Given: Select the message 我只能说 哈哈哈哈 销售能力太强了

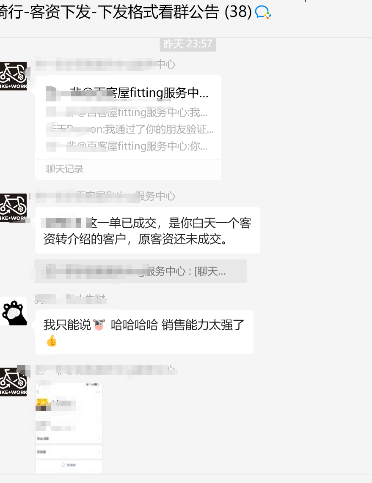Looking at the screenshot, I should click(144, 332).
